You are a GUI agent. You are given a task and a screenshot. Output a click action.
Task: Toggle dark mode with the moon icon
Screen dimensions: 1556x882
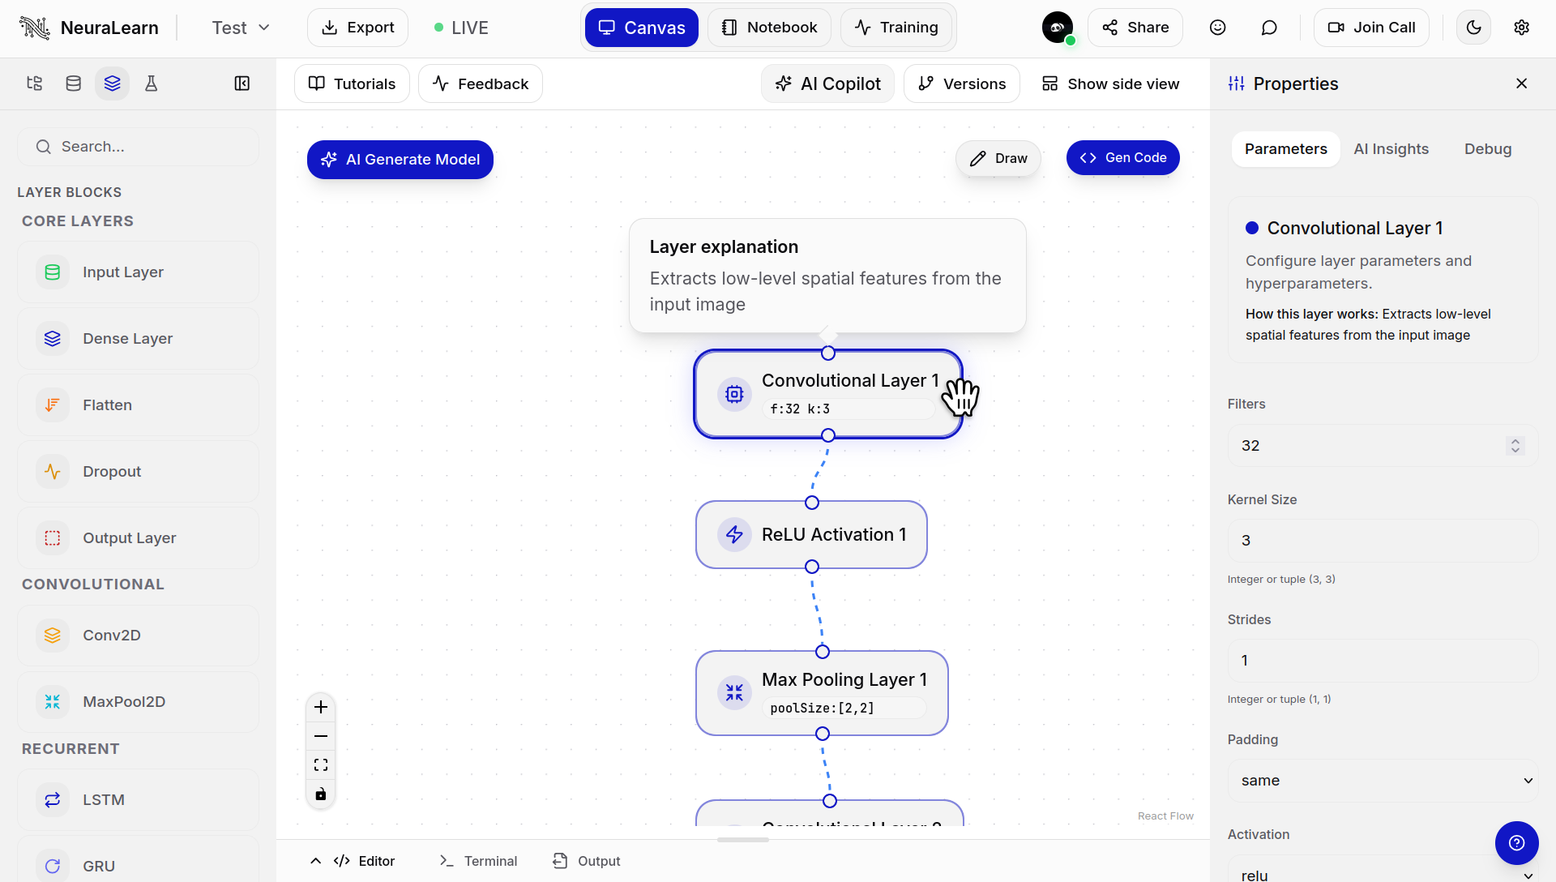point(1473,27)
